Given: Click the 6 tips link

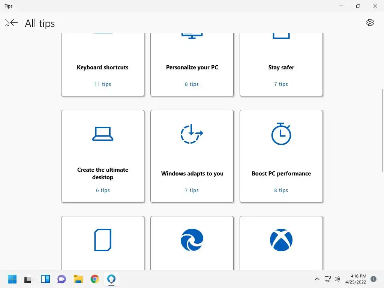Looking at the screenshot, I should point(103,190).
